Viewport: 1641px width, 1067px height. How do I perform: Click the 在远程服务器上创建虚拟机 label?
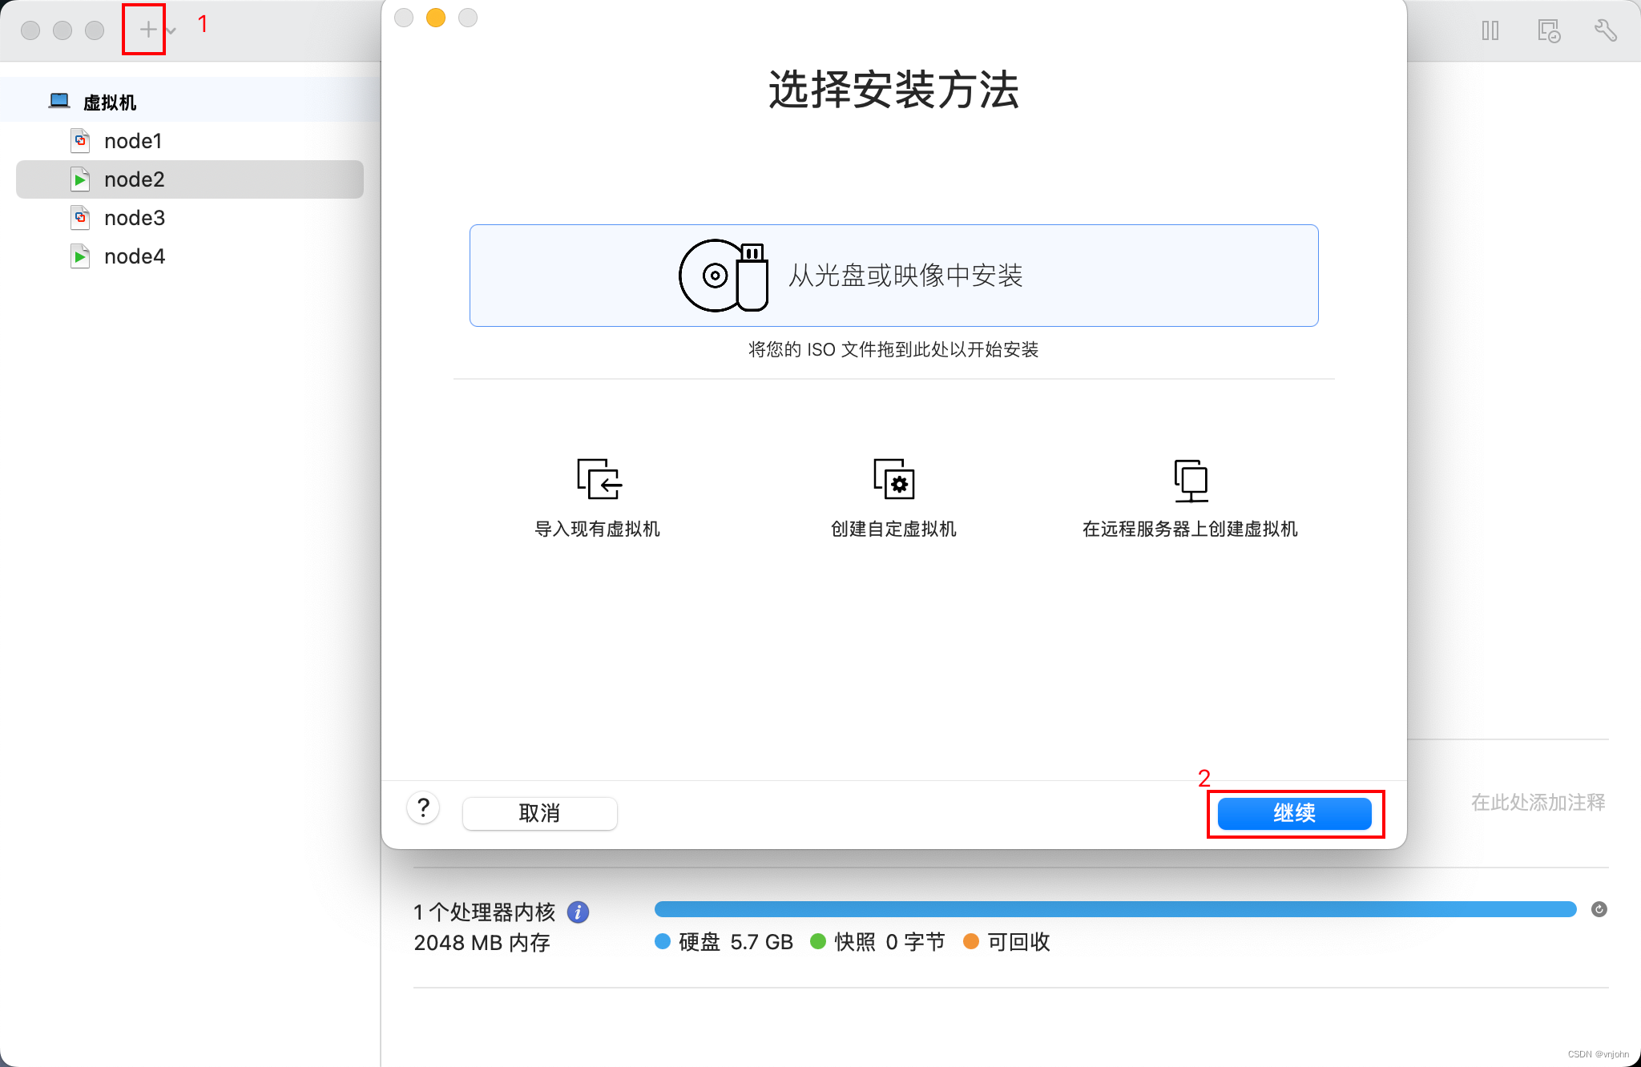[1190, 529]
